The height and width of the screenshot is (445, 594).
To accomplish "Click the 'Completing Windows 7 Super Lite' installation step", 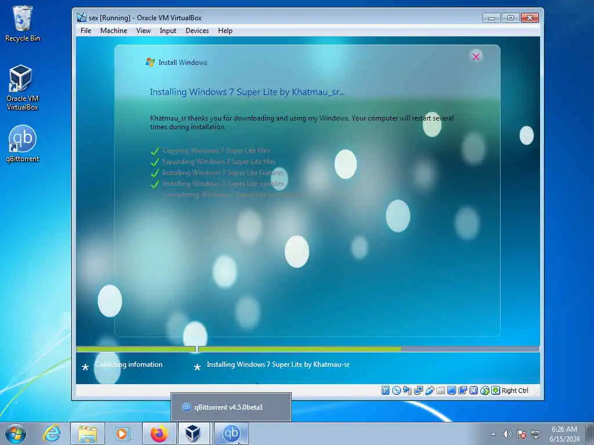I will tap(232, 195).
